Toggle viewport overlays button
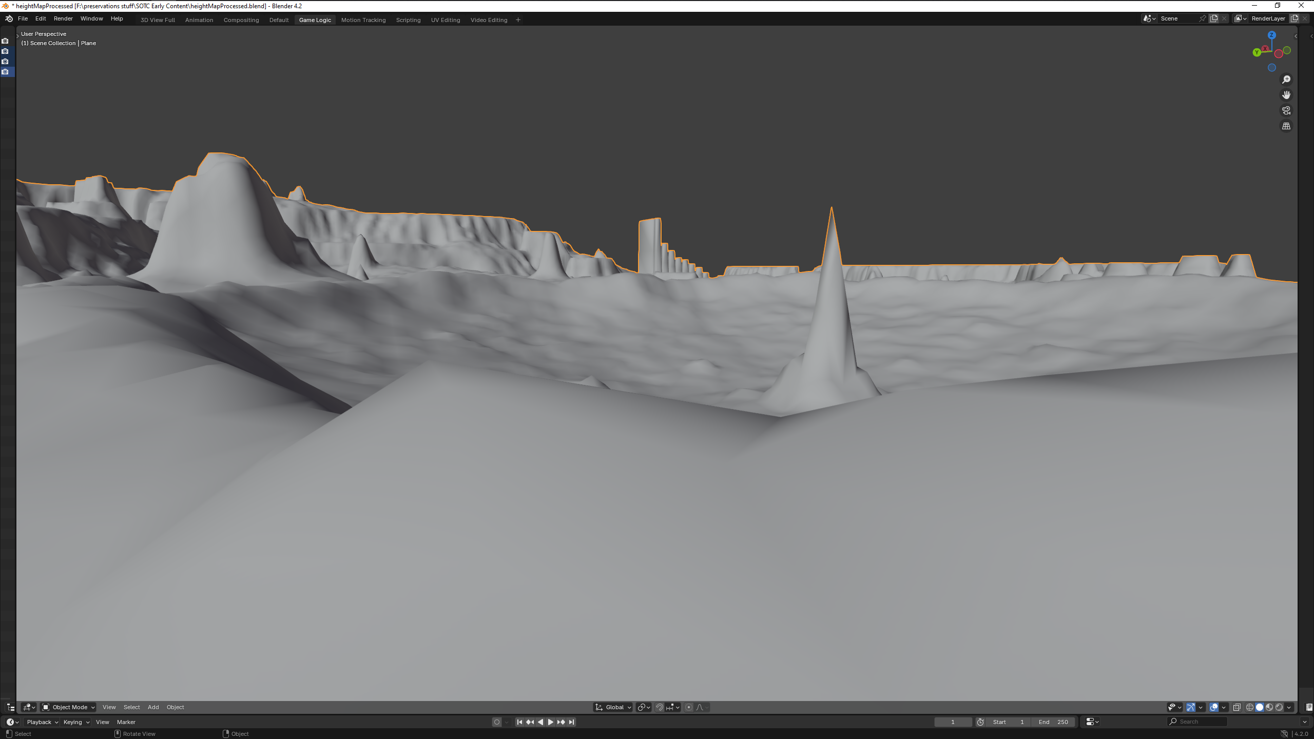 [1214, 707]
